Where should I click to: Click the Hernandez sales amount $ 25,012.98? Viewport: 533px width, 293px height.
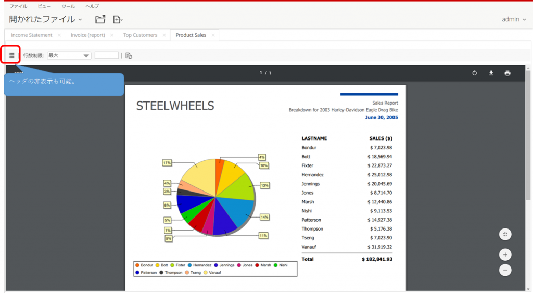point(379,175)
